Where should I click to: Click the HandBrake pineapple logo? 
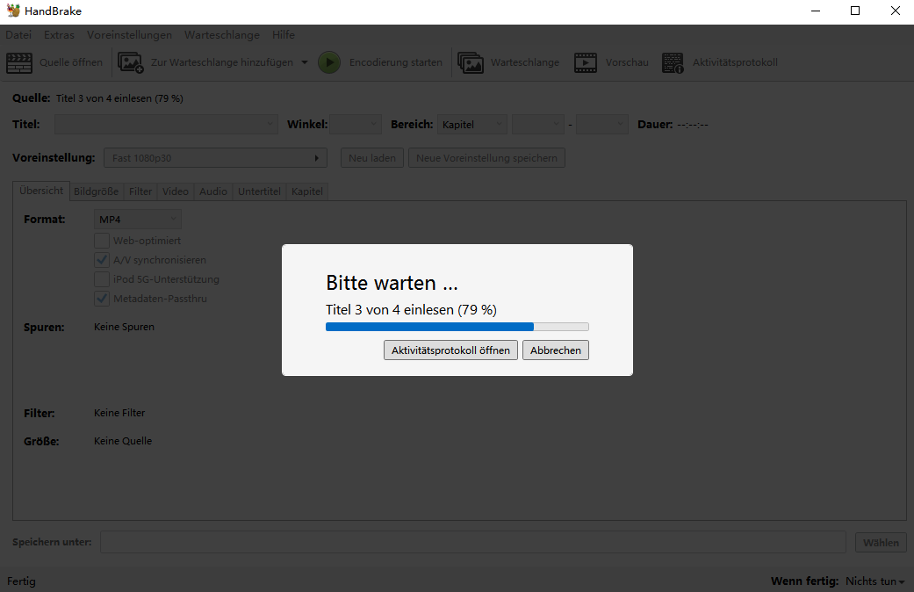point(11,11)
